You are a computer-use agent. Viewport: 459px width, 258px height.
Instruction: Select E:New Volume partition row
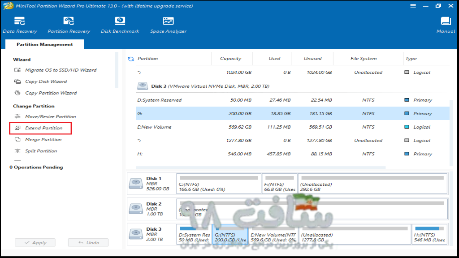pos(293,127)
